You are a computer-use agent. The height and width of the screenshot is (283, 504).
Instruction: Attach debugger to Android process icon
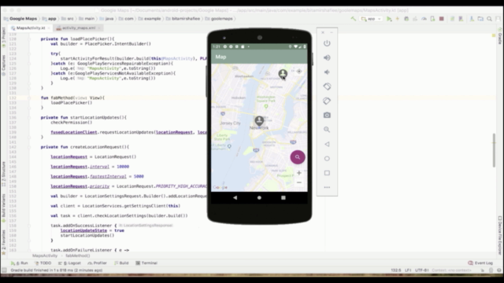[x=432, y=19]
